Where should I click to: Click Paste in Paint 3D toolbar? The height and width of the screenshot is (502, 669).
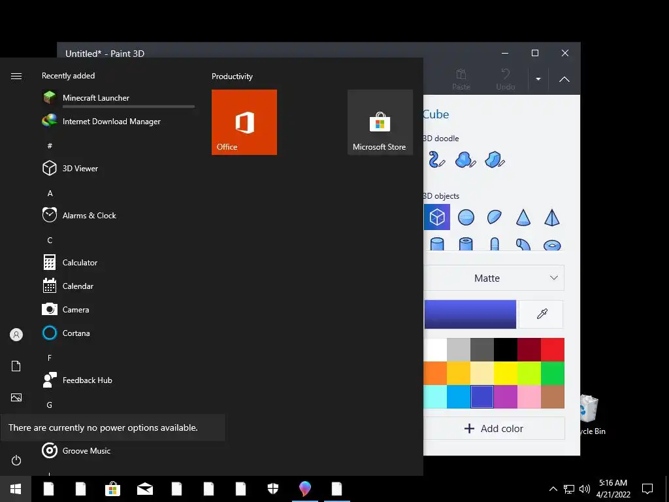(461, 79)
